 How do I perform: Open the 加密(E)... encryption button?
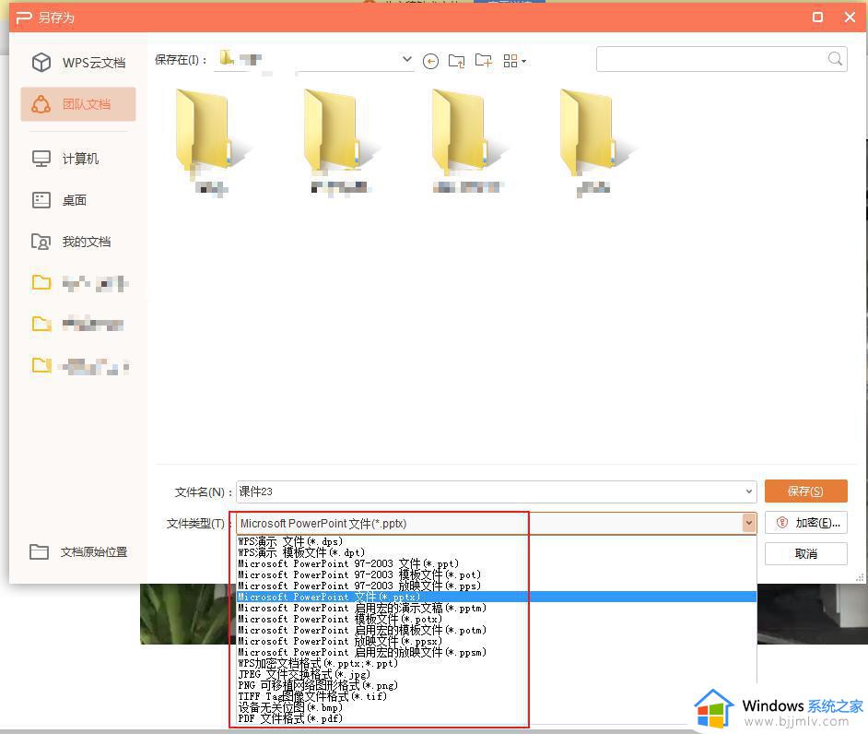(x=805, y=523)
